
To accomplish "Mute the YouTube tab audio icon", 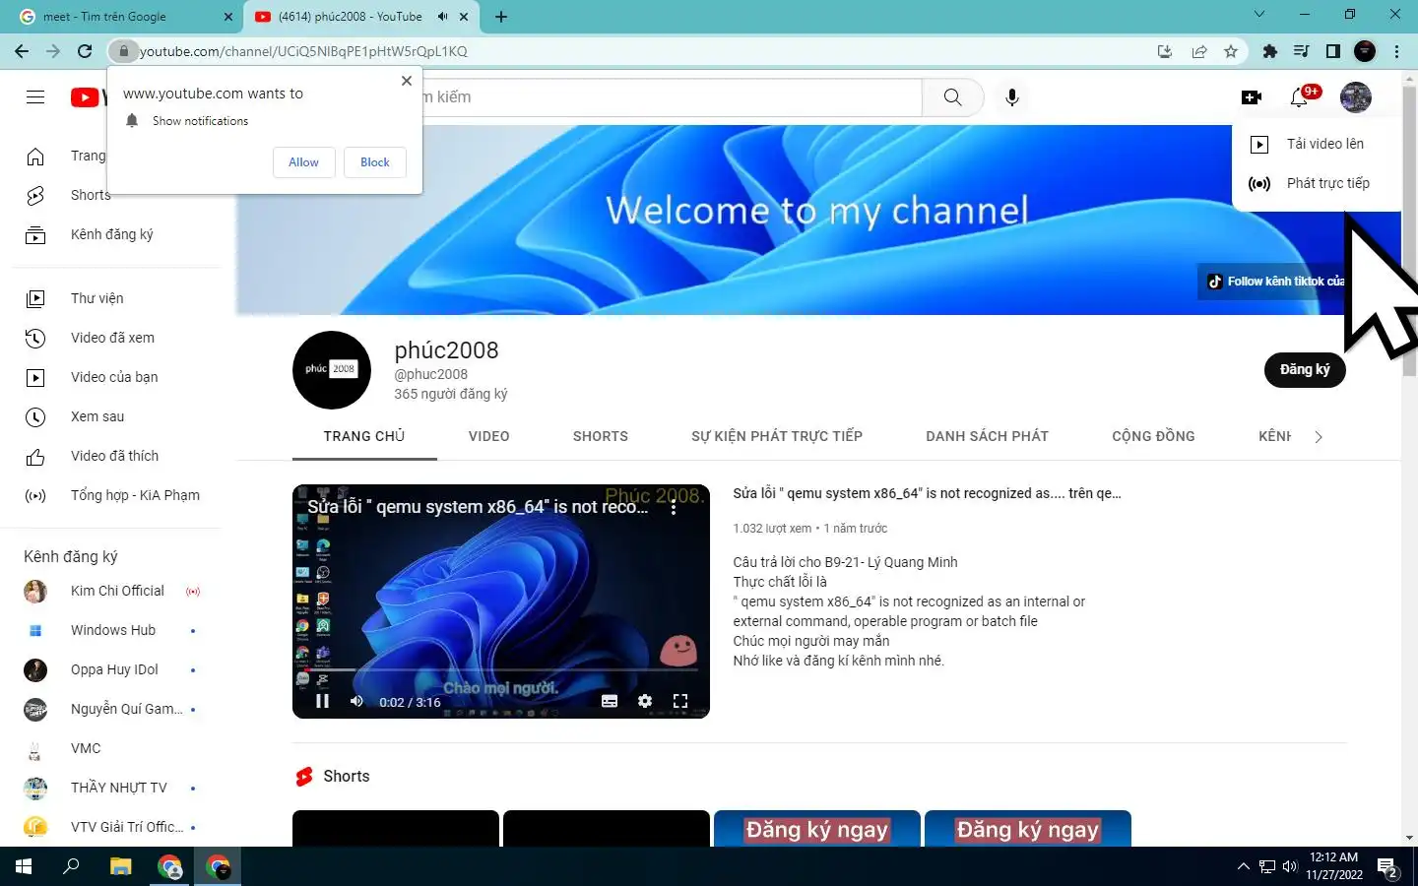I will point(442,17).
